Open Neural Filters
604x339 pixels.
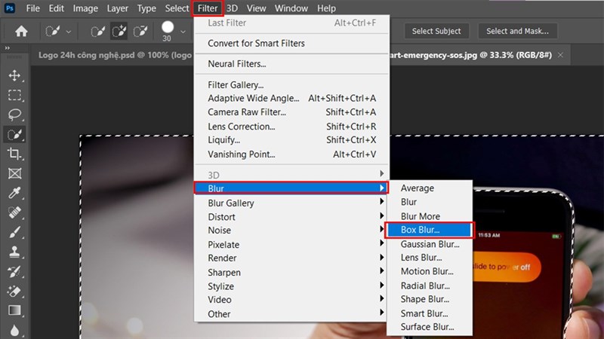coord(292,64)
